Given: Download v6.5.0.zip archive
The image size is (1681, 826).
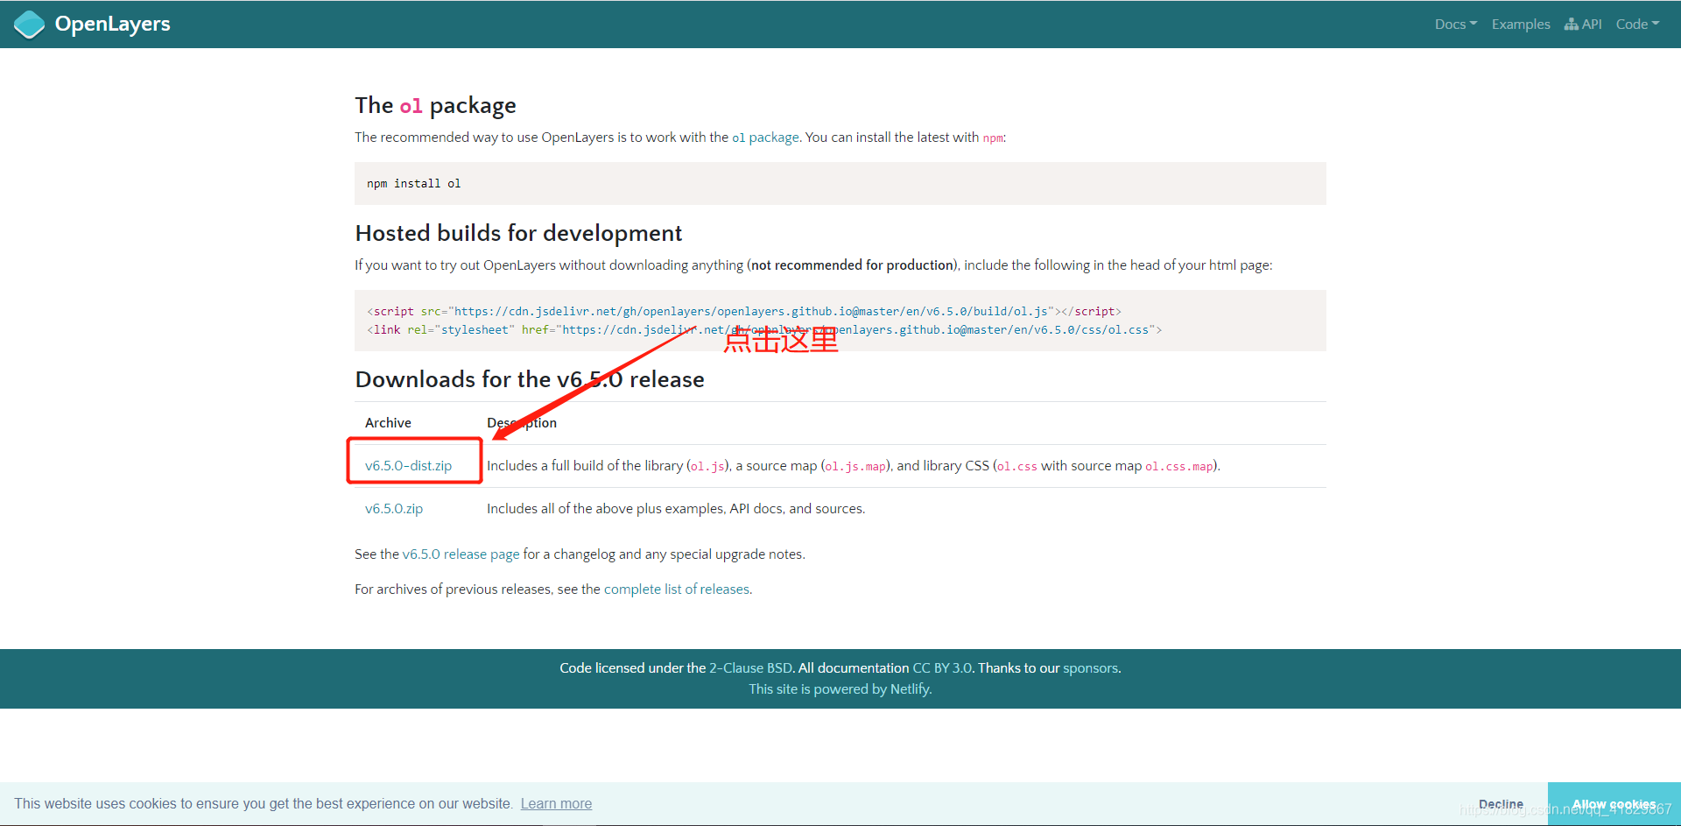Looking at the screenshot, I should (x=394, y=509).
